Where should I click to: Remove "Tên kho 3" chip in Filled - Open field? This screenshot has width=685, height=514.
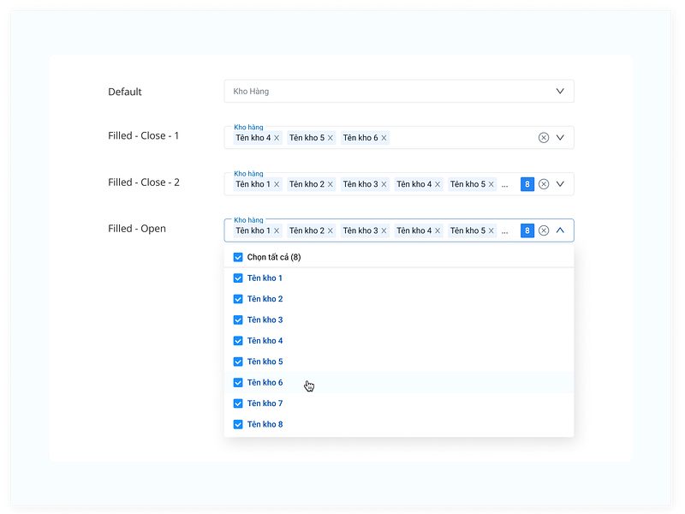click(384, 230)
